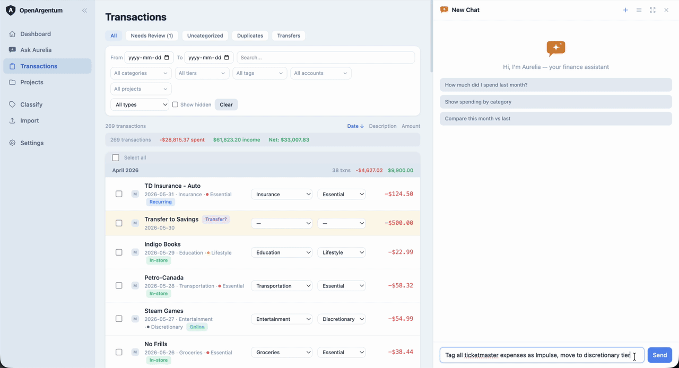Change the Lifestyle tier dropdown on Indigo Books
The width and height of the screenshot is (679, 368).
[342, 252]
